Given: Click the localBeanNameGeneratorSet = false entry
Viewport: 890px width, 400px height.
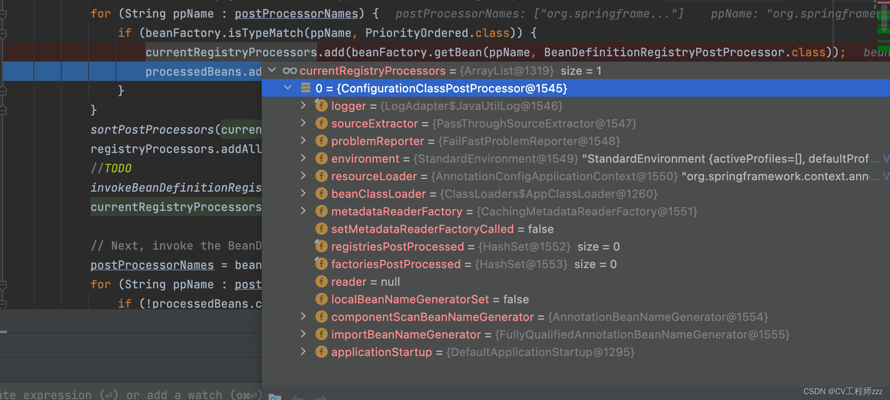Looking at the screenshot, I should (x=430, y=299).
